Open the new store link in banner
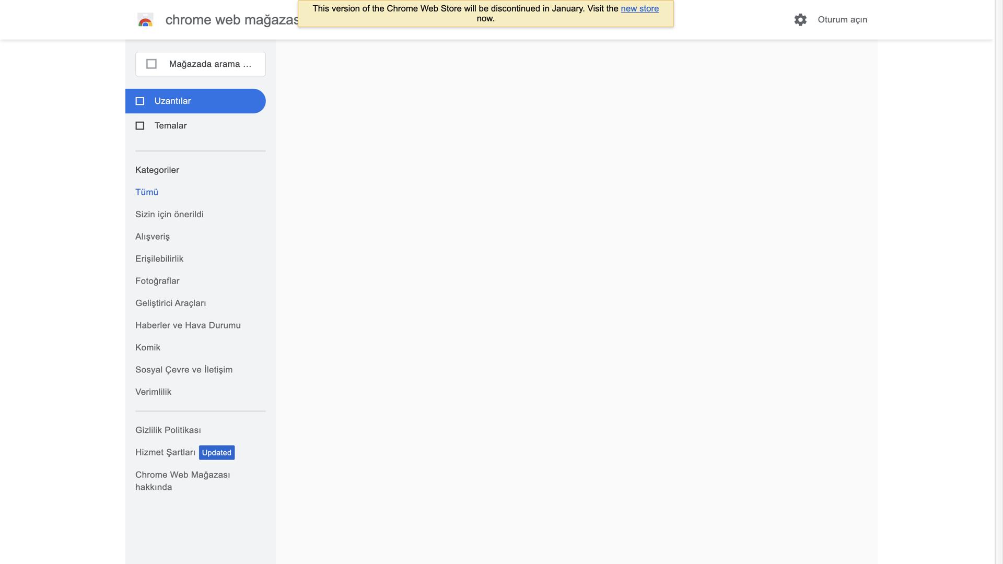The height and width of the screenshot is (564, 1003). click(639, 9)
